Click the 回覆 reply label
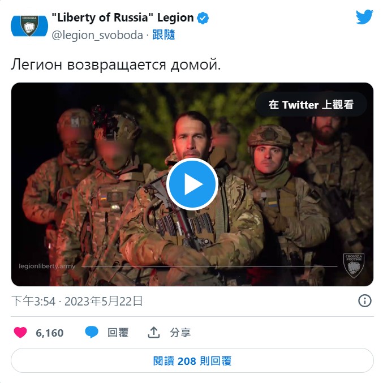This screenshot has height=383, width=383. (x=118, y=333)
